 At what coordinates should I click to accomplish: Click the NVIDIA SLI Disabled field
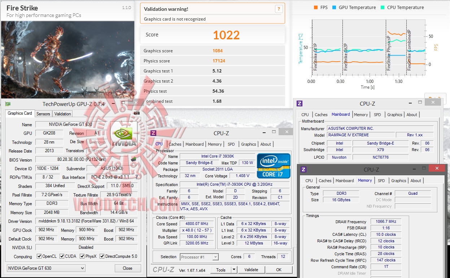tap(86, 247)
